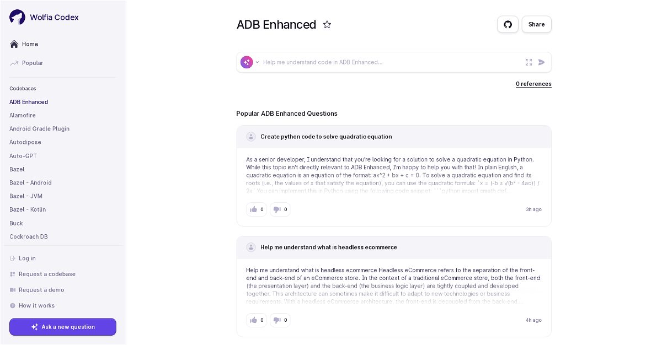Viewport: 662px width, 345px height.
Task: Open the 0 references link
Action: pos(533,84)
